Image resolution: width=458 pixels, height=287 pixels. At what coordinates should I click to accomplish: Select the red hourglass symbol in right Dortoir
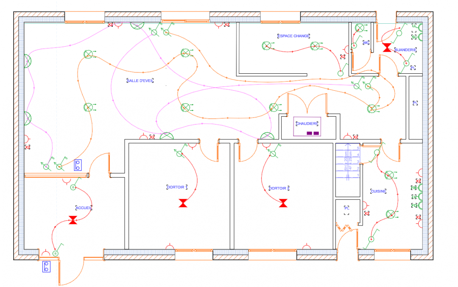(283, 203)
